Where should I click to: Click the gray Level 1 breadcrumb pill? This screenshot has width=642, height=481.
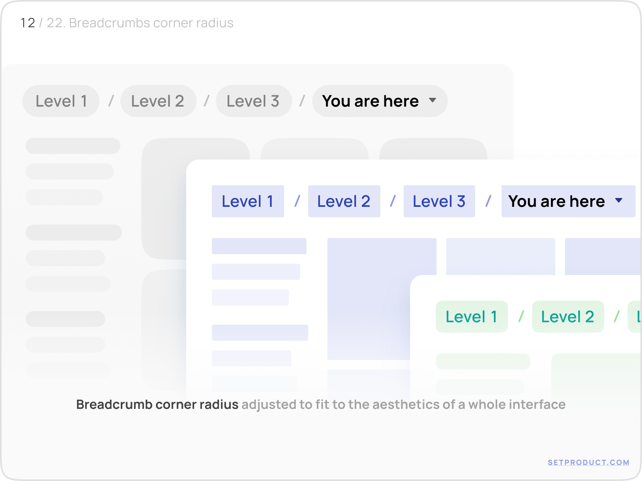pyautogui.click(x=61, y=101)
